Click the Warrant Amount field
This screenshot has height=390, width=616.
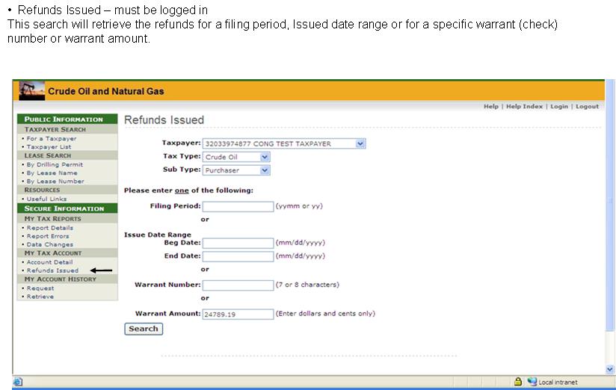(238, 314)
